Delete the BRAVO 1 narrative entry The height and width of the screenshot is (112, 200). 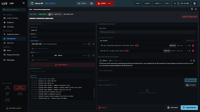click(x=194, y=61)
